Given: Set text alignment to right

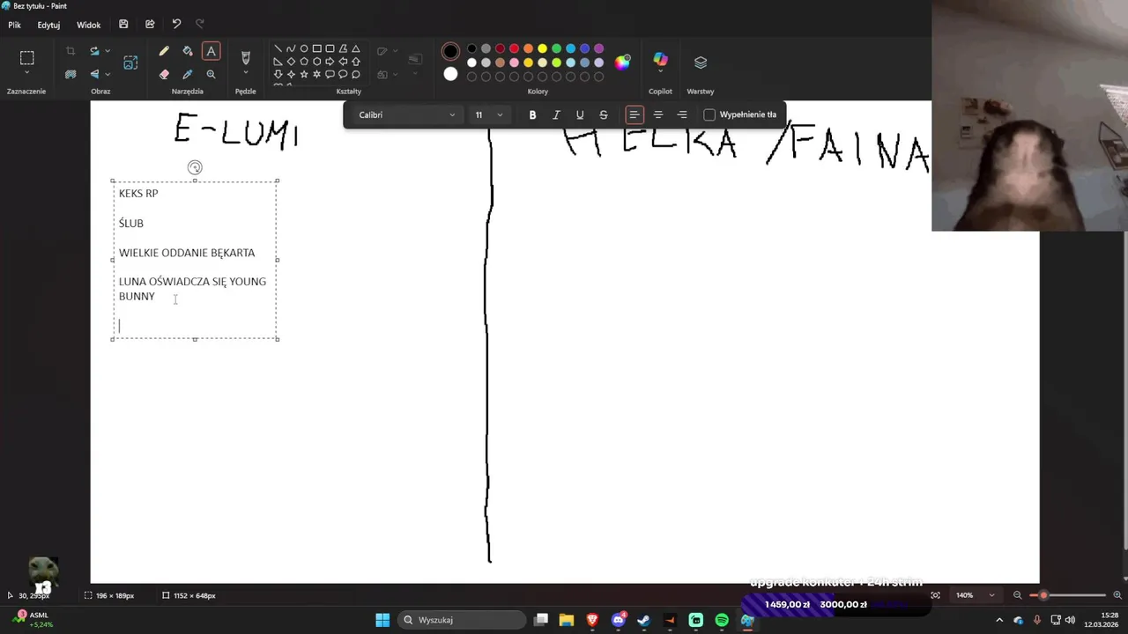Looking at the screenshot, I should [682, 114].
